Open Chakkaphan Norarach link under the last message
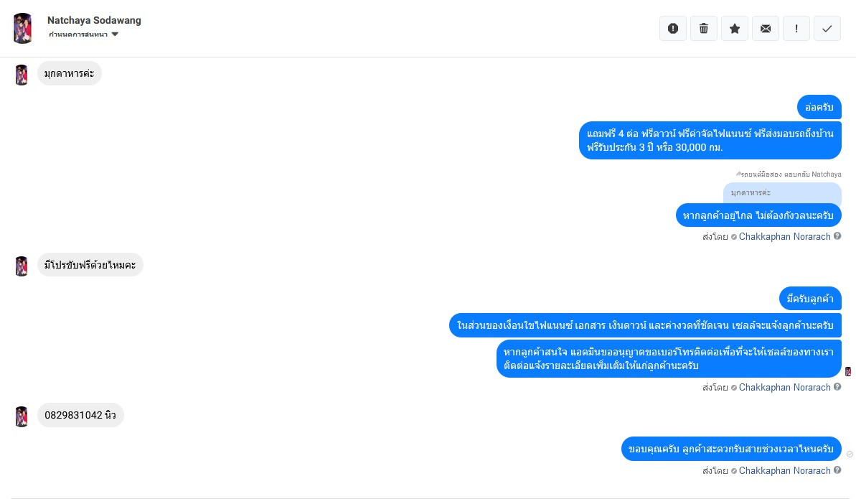Viewport: 856px width, 499px height. point(784,470)
